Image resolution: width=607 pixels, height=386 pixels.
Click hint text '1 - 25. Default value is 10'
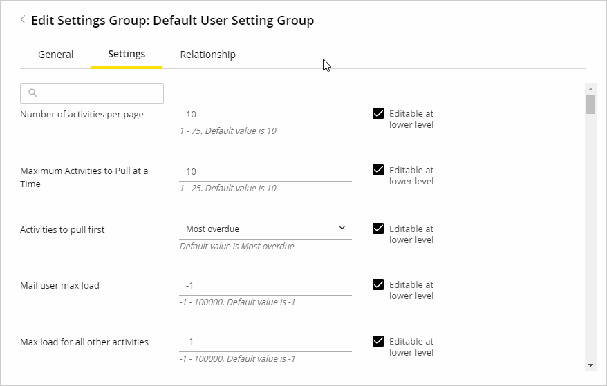228,189
